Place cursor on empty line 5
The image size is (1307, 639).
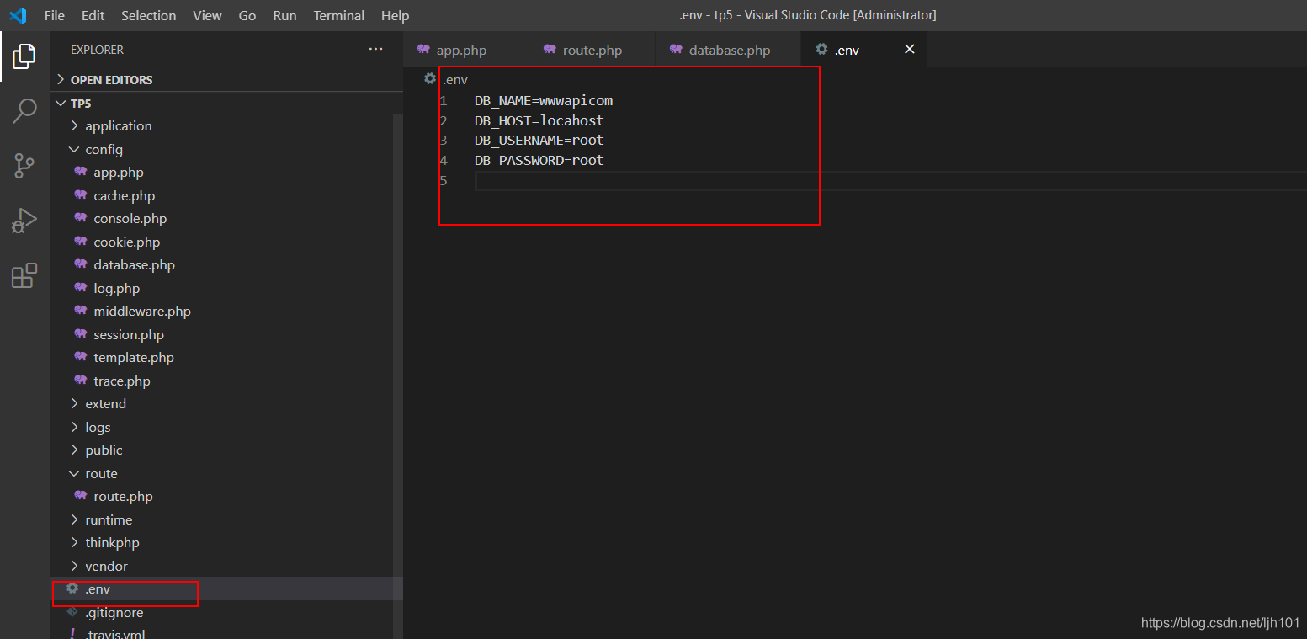coord(890,181)
